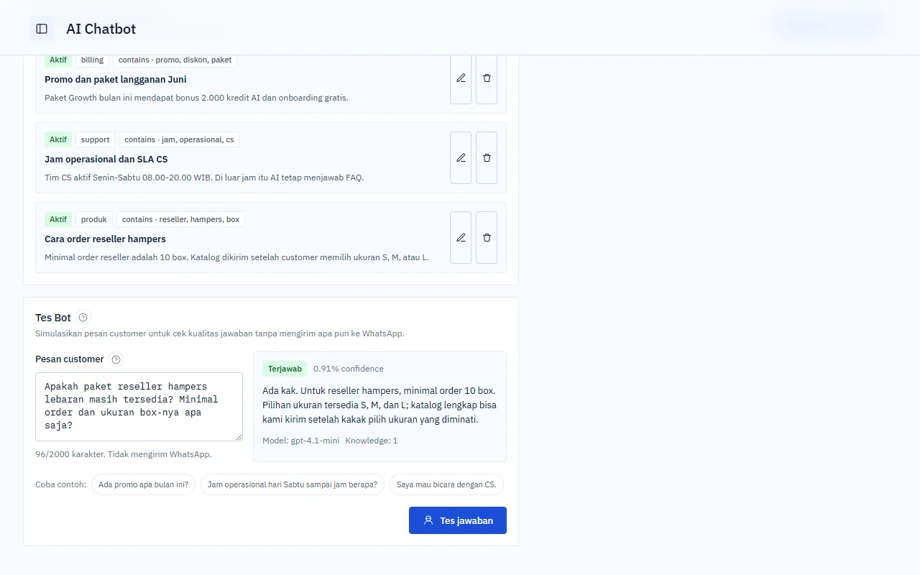Image resolution: width=920 pixels, height=575 pixels.
Task: Click the 'billing' category tag
Action: (x=93, y=60)
